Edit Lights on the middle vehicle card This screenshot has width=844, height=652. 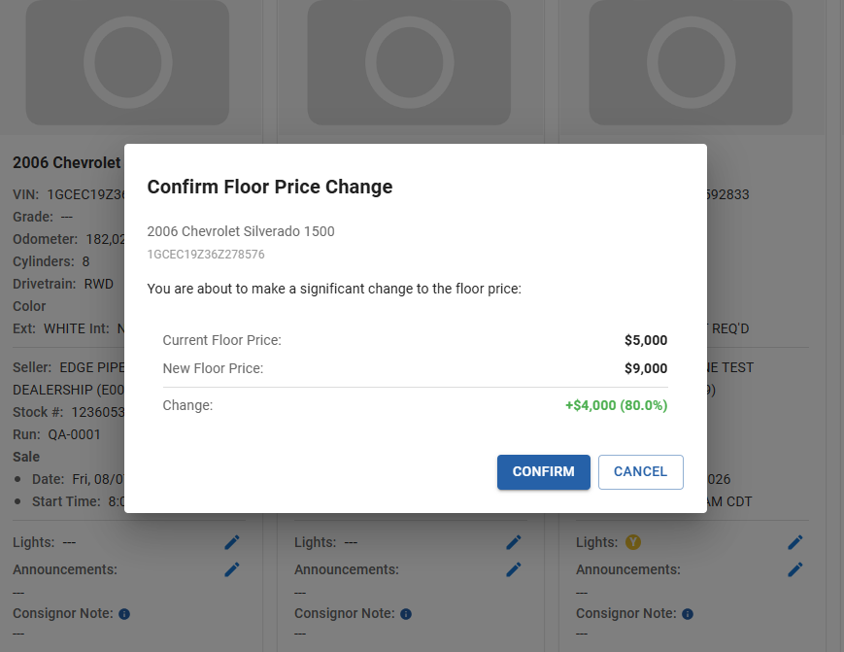pyautogui.click(x=514, y=542)
